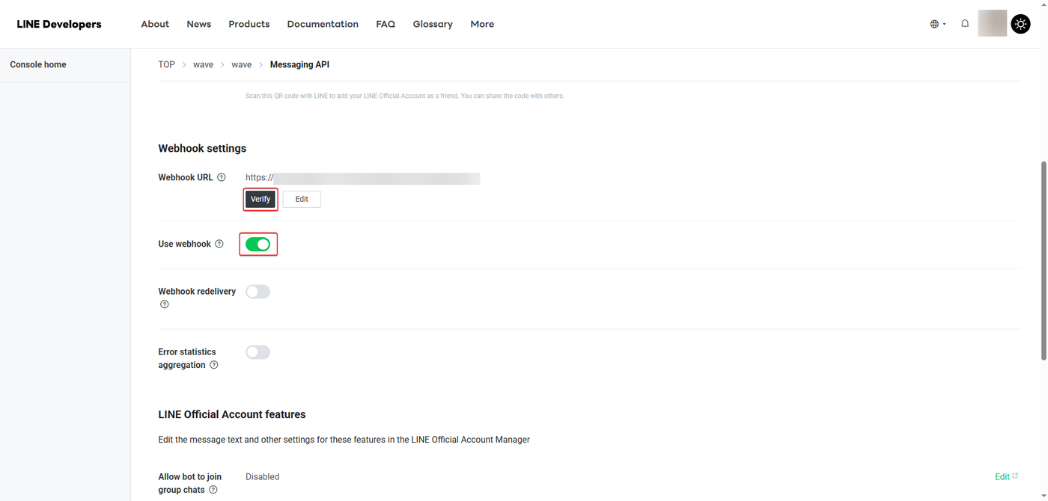Expand the More menu
This screenshot has height=501, width=1048.
coord(482,24)
